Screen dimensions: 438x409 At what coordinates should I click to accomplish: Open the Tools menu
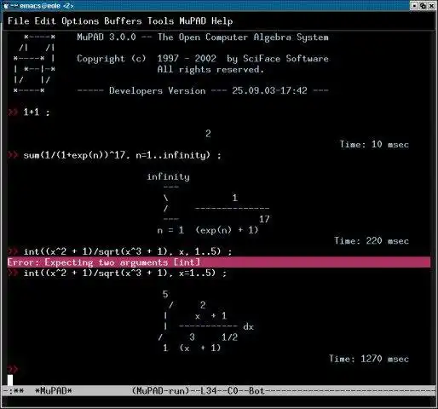pos(160,21)
